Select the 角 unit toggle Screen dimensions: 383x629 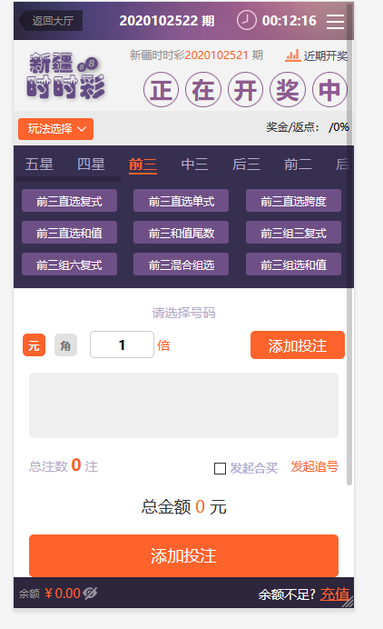pyautogui.click(x=65, y=345)
